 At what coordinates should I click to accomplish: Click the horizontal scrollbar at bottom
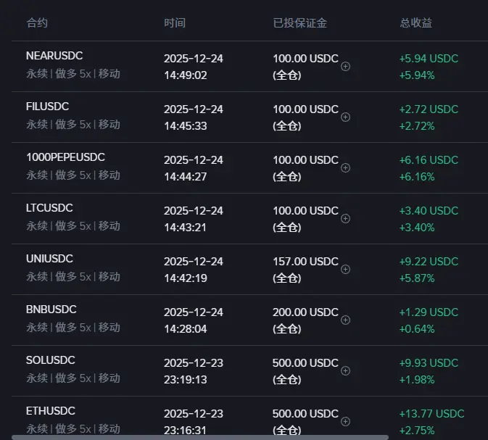pos(199,437)
